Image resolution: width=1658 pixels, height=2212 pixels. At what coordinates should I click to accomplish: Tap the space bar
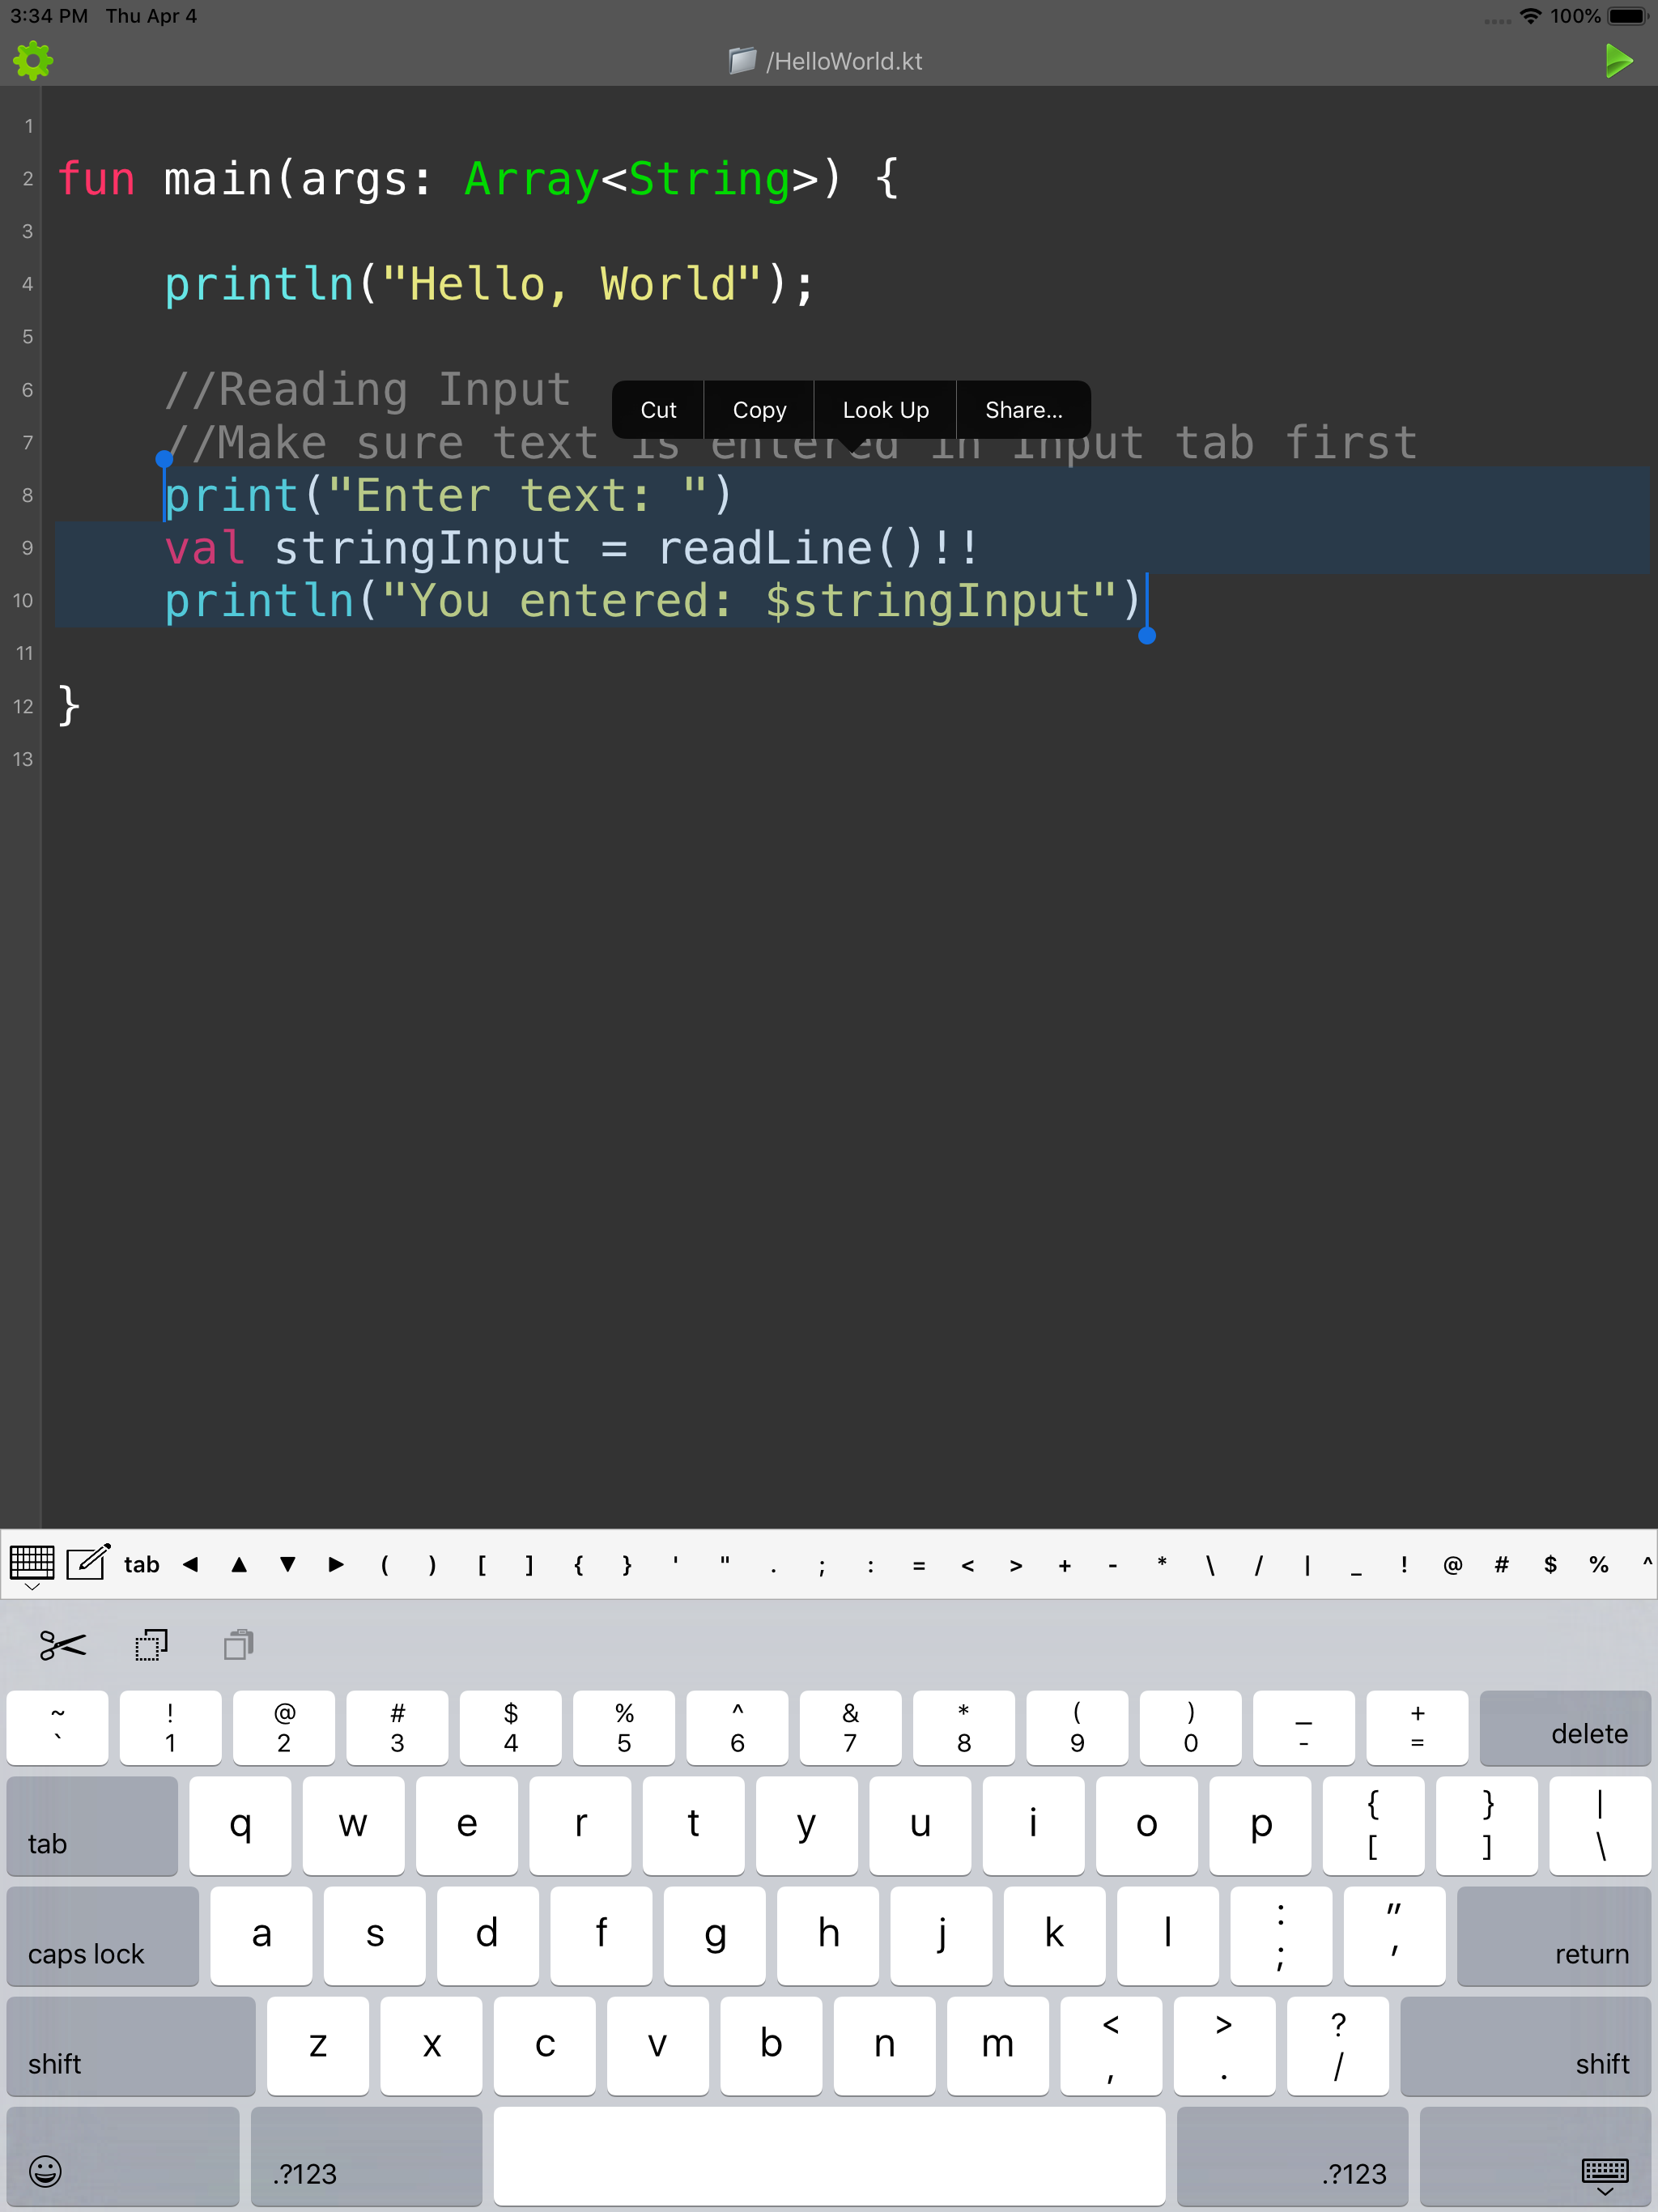[x=829, y=2156]
